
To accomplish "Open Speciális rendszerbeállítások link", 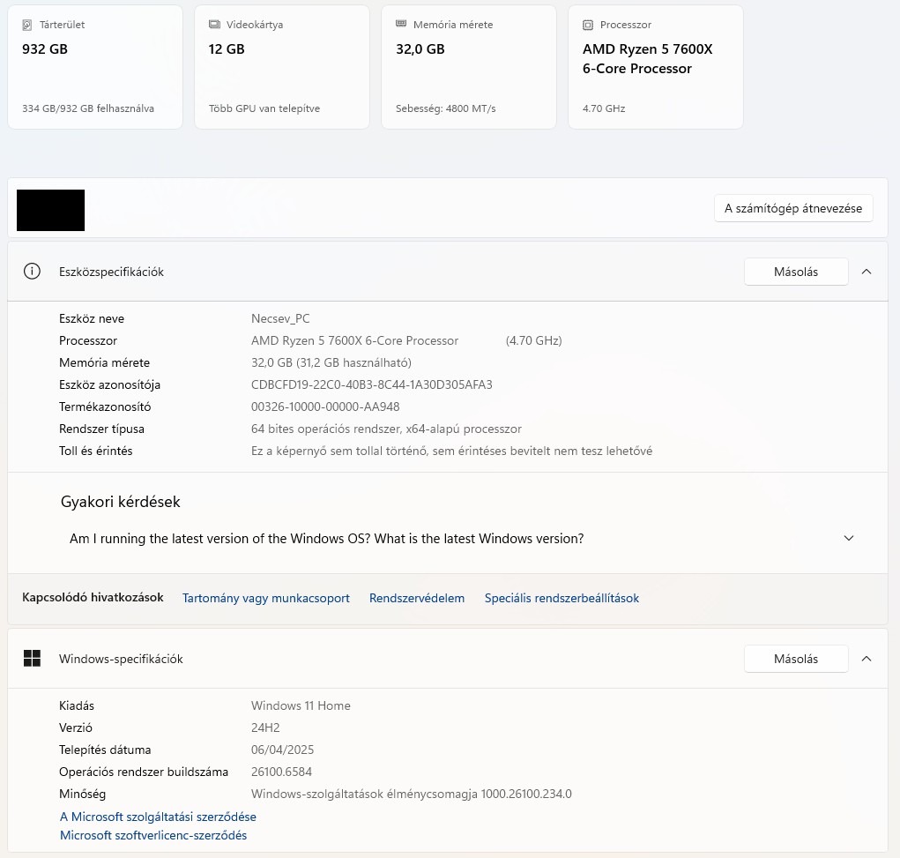I will point(562,598).
